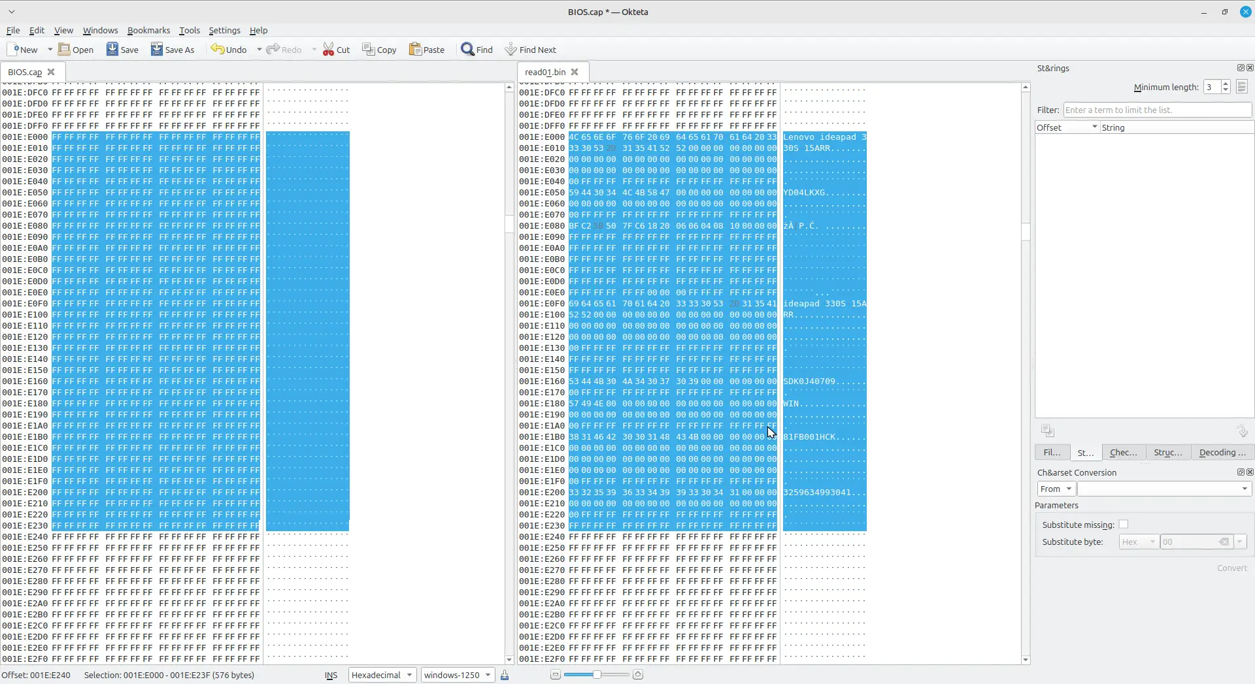Sort strings by the Offset column

(1067, 127)
